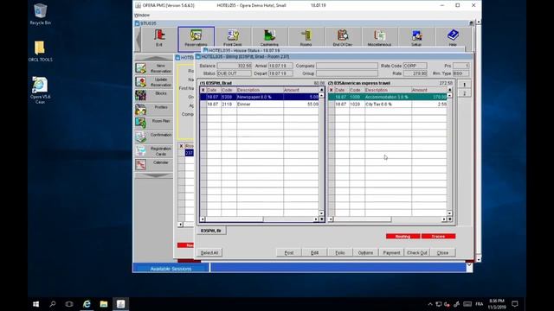Click the Rate Code field showing CORP

click(x=415, y=66)
